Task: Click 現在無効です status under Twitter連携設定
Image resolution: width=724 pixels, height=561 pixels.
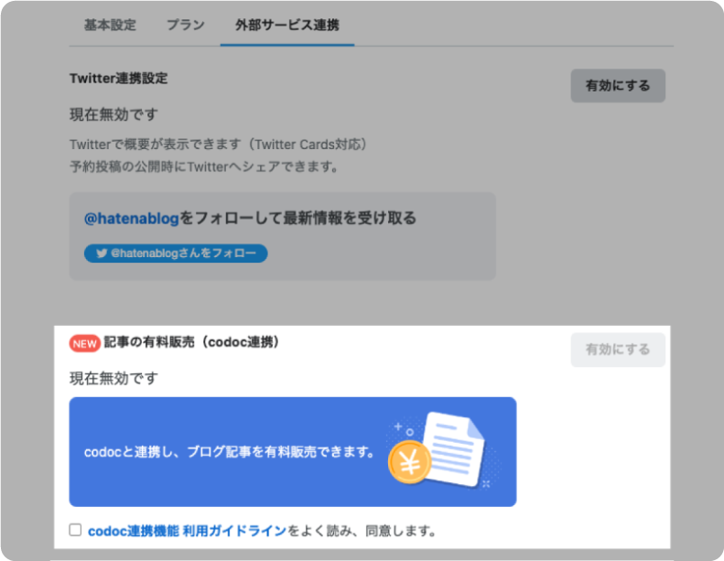Action: (x=113, y=114)
